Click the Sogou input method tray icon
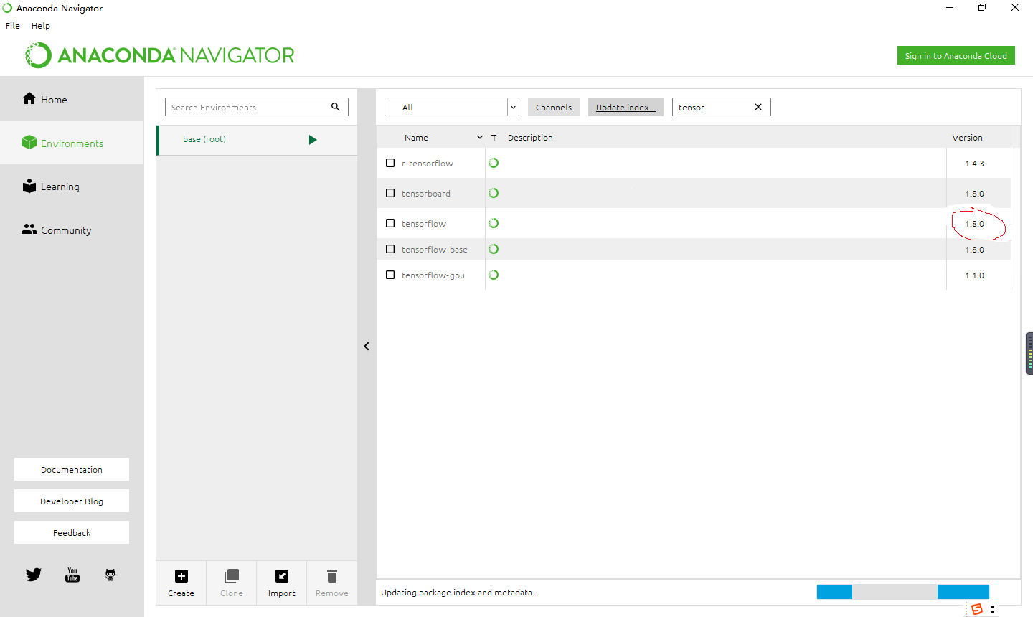The height and width of the screenshot is (617, 1033). (x=977, y=609)
